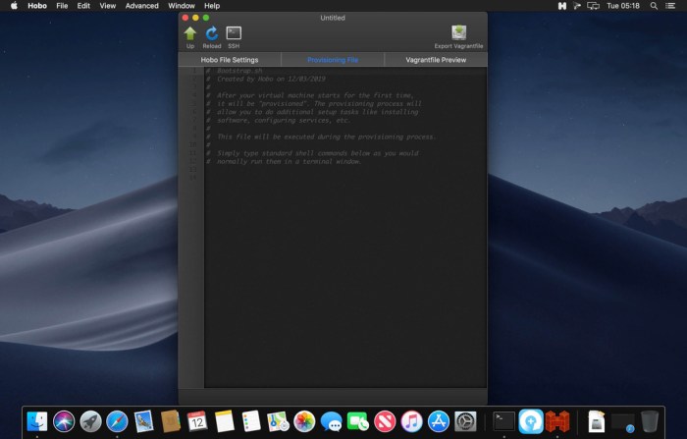This screenshot has height=439, width=687.
Task: Click the Export Vagrantfile icon
Action: (x=458, y=33)
